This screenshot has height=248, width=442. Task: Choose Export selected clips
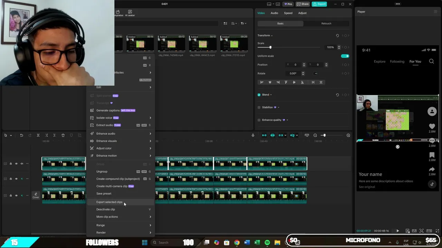click(120, 202)
